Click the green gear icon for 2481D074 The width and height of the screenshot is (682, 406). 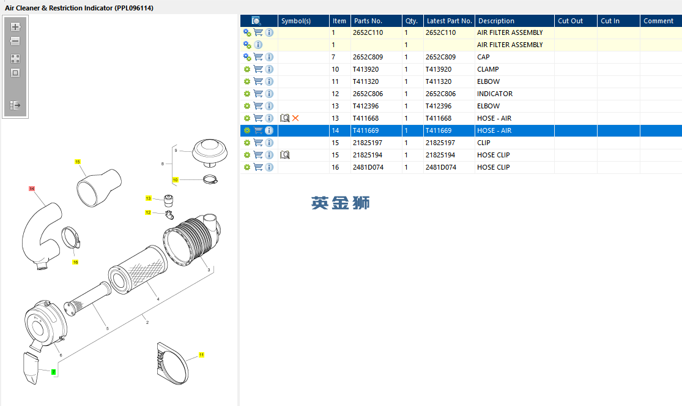click(247, 167)
